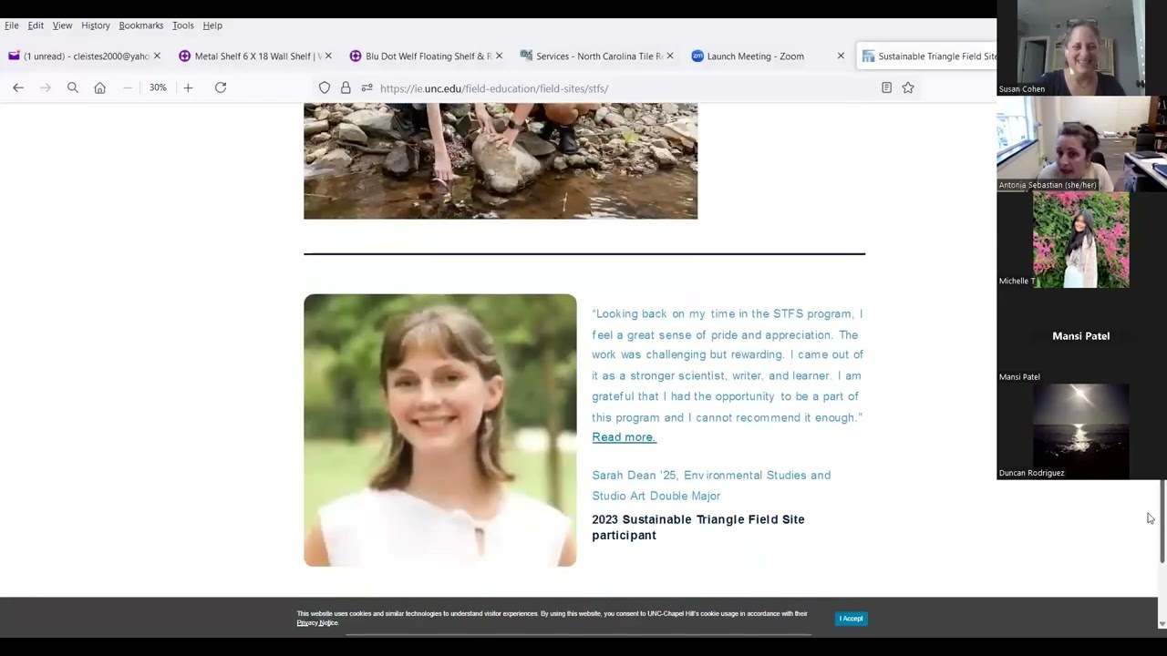Click the scrollbar down arrow
Viewport: 1167px width, 656px height.
1162,624
